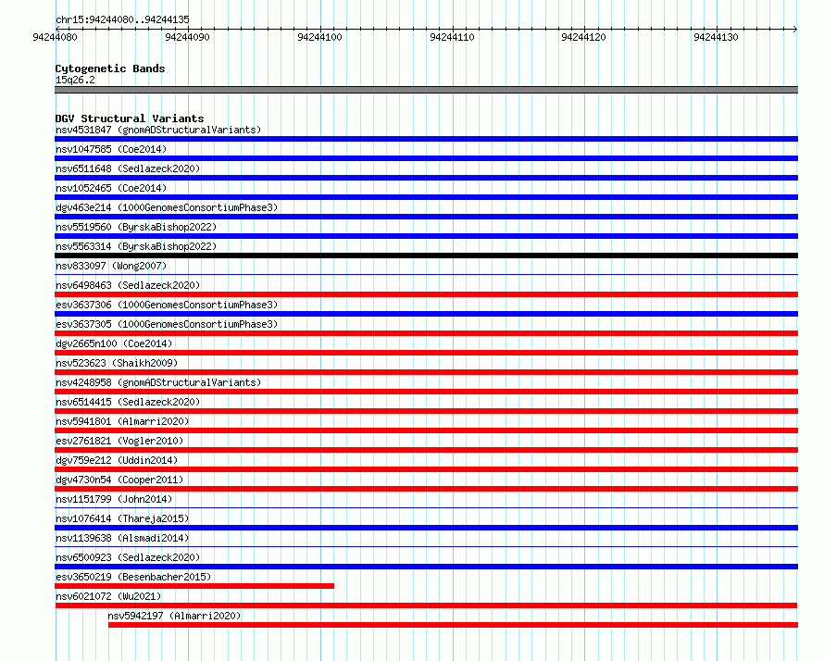The image size is (824, 661).
Task: Open variant nsv4248958 (gnomADStructuralVariants)
Action: (158, 382)
